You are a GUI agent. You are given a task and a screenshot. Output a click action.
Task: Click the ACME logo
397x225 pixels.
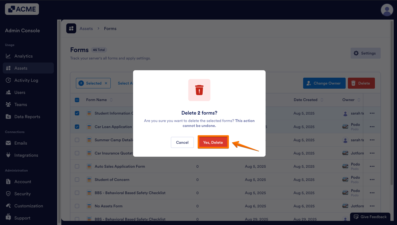22,9
